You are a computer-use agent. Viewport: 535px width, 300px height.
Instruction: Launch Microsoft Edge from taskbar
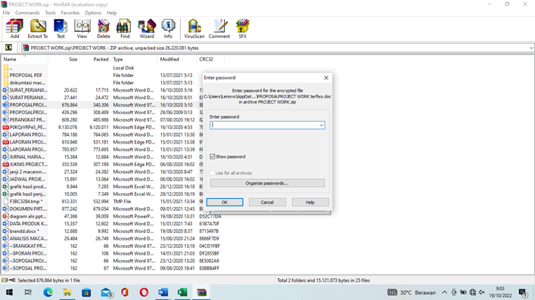tap(48, 292)
